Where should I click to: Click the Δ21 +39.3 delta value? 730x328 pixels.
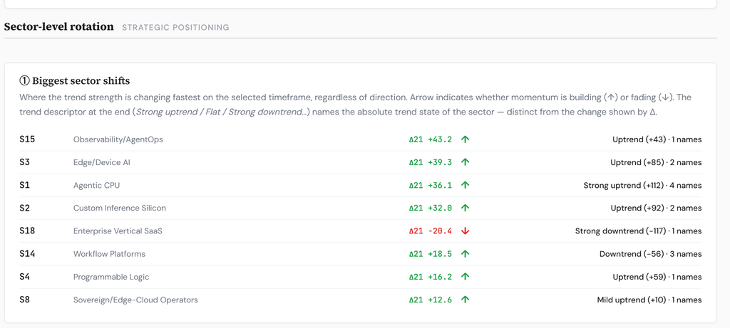430,162
